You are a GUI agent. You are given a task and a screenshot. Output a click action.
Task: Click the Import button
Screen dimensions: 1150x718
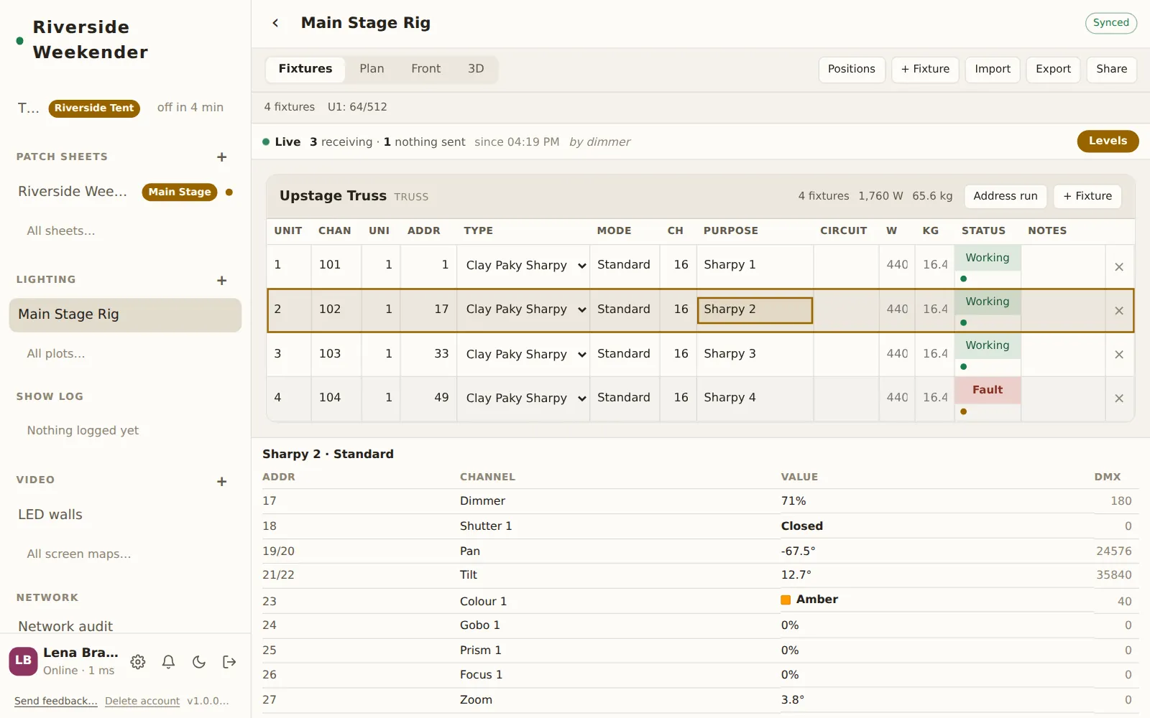click(993, 70)
